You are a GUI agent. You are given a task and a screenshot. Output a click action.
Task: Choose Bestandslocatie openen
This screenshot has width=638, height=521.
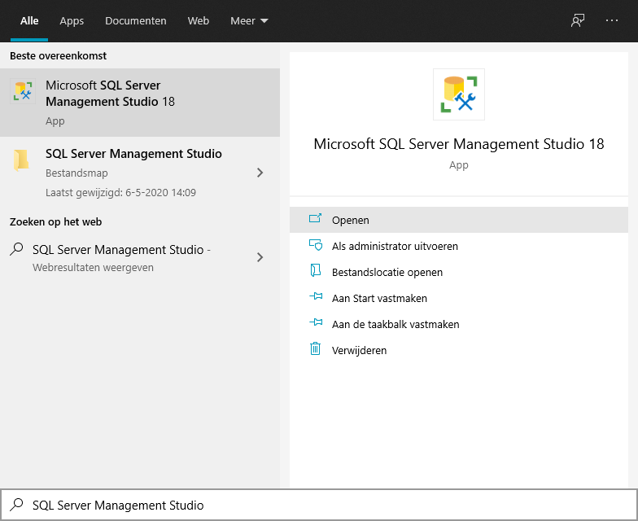pos(459,272)
